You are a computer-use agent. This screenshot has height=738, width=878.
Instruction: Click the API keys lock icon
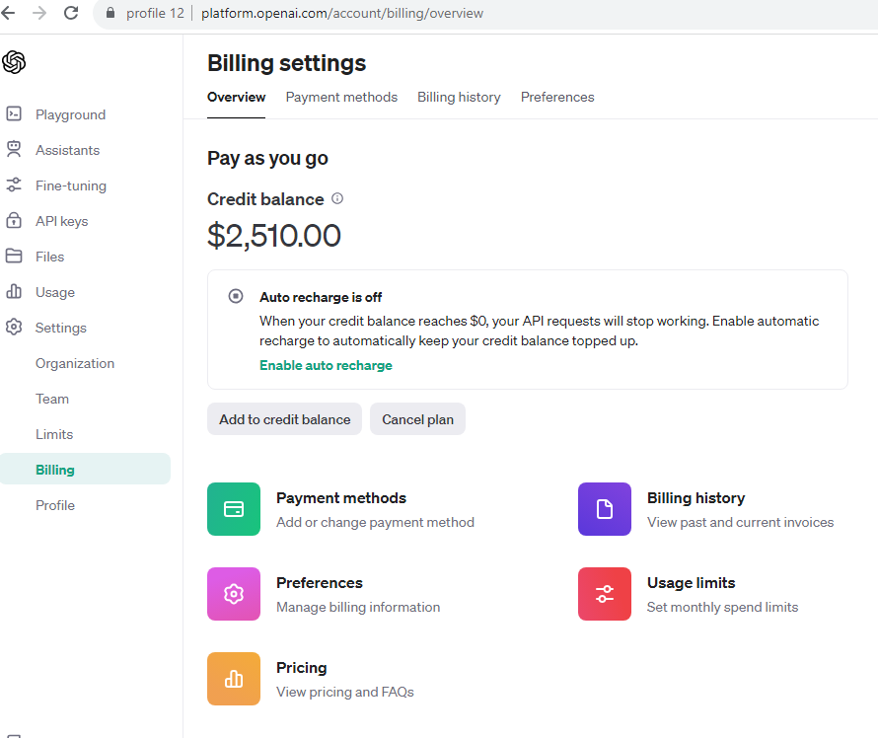[x=14, y=221]
